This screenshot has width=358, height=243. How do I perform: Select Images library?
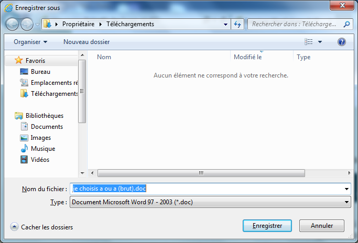(x=41, y=138)
